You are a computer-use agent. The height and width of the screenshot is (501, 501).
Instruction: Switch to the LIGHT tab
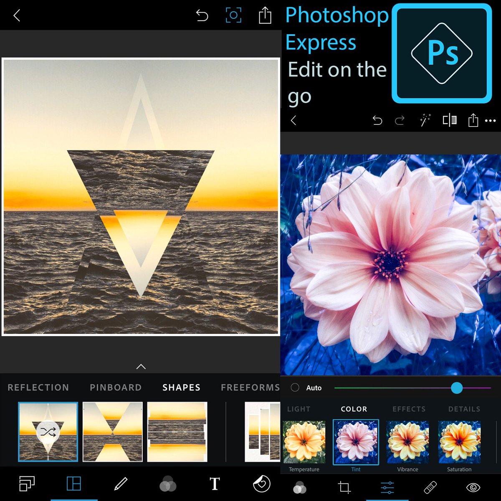pyautogui.click(x=299, y=409)
